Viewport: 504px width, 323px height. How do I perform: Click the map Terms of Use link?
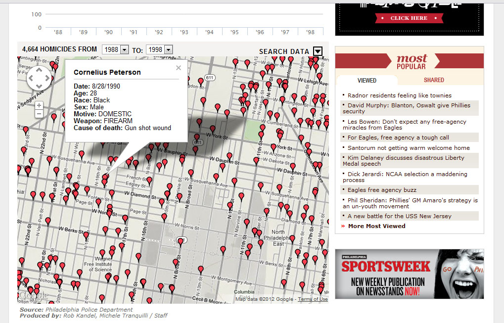pyautogui.click(x=313, y=299)
